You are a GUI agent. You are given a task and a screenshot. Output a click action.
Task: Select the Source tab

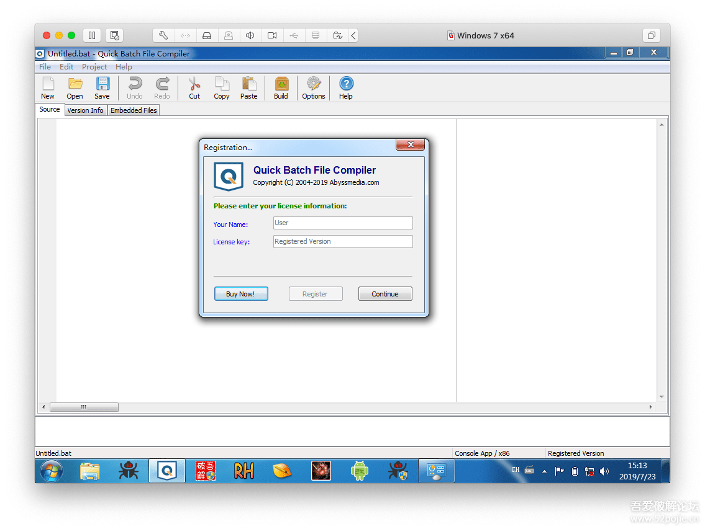coord(50,110)
